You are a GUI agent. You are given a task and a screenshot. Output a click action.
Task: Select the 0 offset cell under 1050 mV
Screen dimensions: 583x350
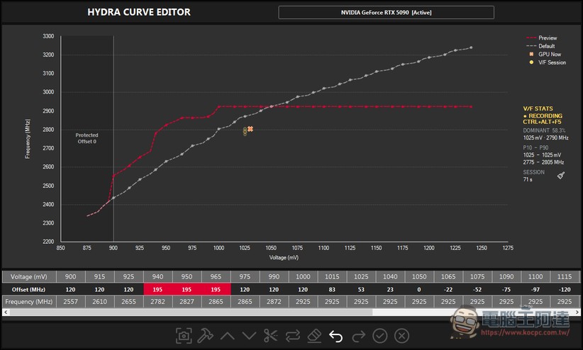coord(419,290)
